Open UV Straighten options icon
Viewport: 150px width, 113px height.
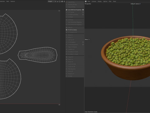[83, 42]
